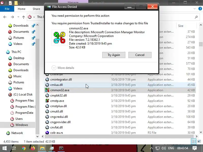Expand the ribbon with the chevron
Viewport: 203px width, 152px height.
click(x=194, y=9)
